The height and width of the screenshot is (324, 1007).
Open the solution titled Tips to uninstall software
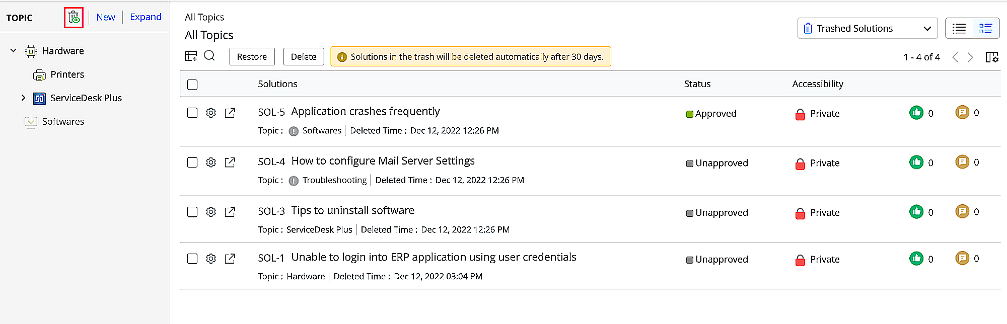click(x=352, y=210)
